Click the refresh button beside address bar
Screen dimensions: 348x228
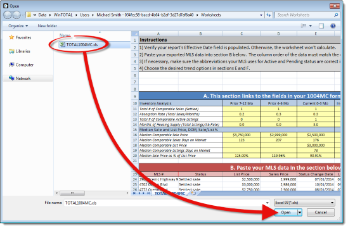point(269,15)
